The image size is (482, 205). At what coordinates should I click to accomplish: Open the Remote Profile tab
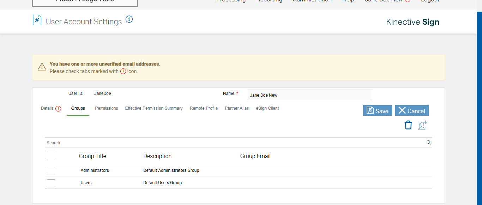tap(204, 108)
